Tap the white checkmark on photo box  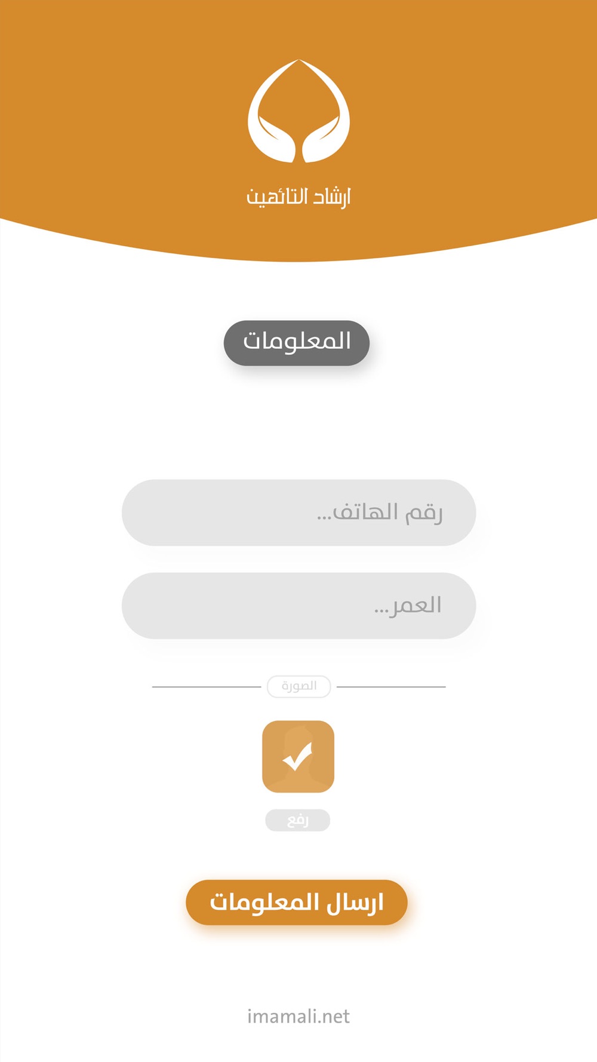[298, 756]
